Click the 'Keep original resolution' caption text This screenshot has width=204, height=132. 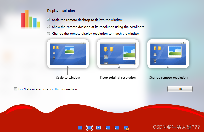(118, 78)
